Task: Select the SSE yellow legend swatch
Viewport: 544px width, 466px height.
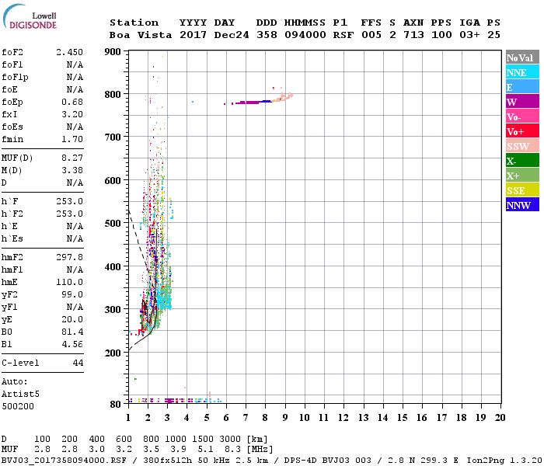Action: point(520,190)
